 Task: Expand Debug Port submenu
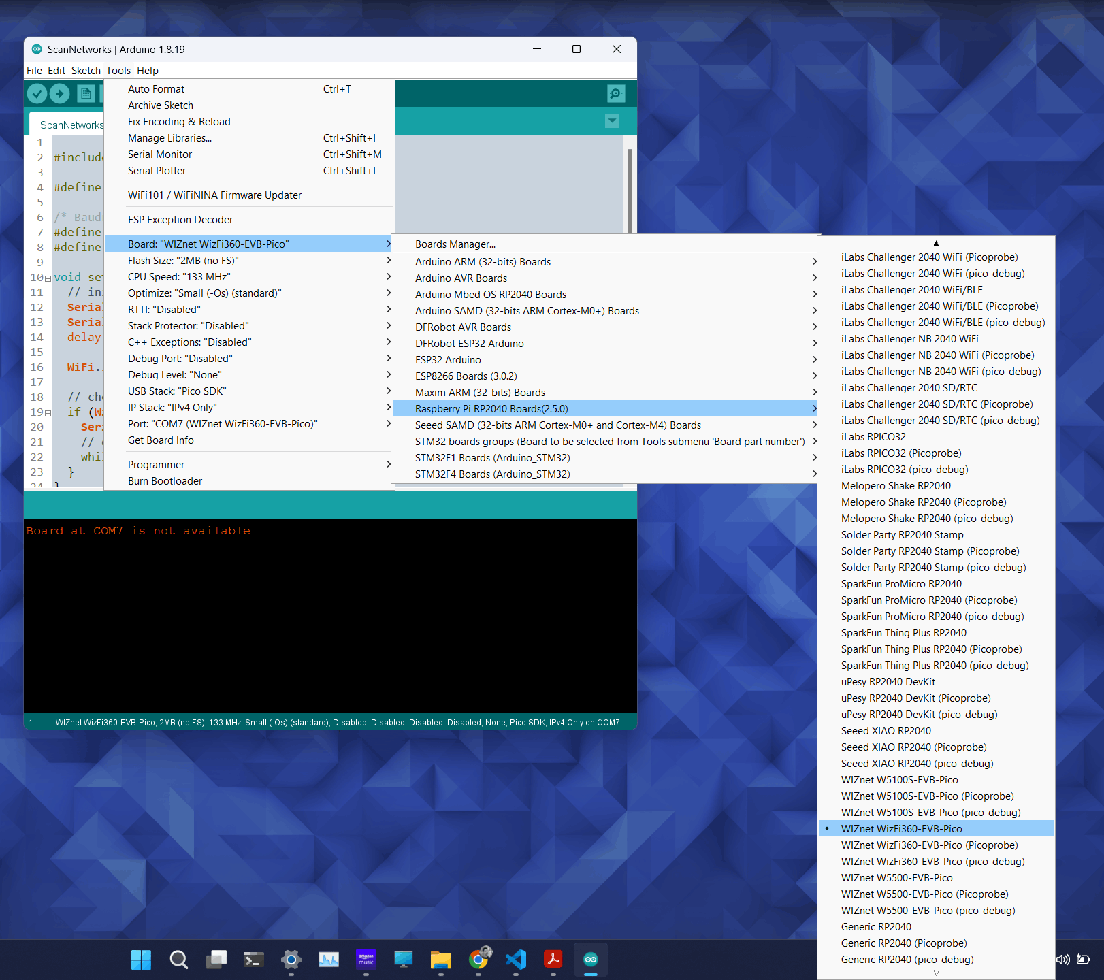[x=249, y=359]
